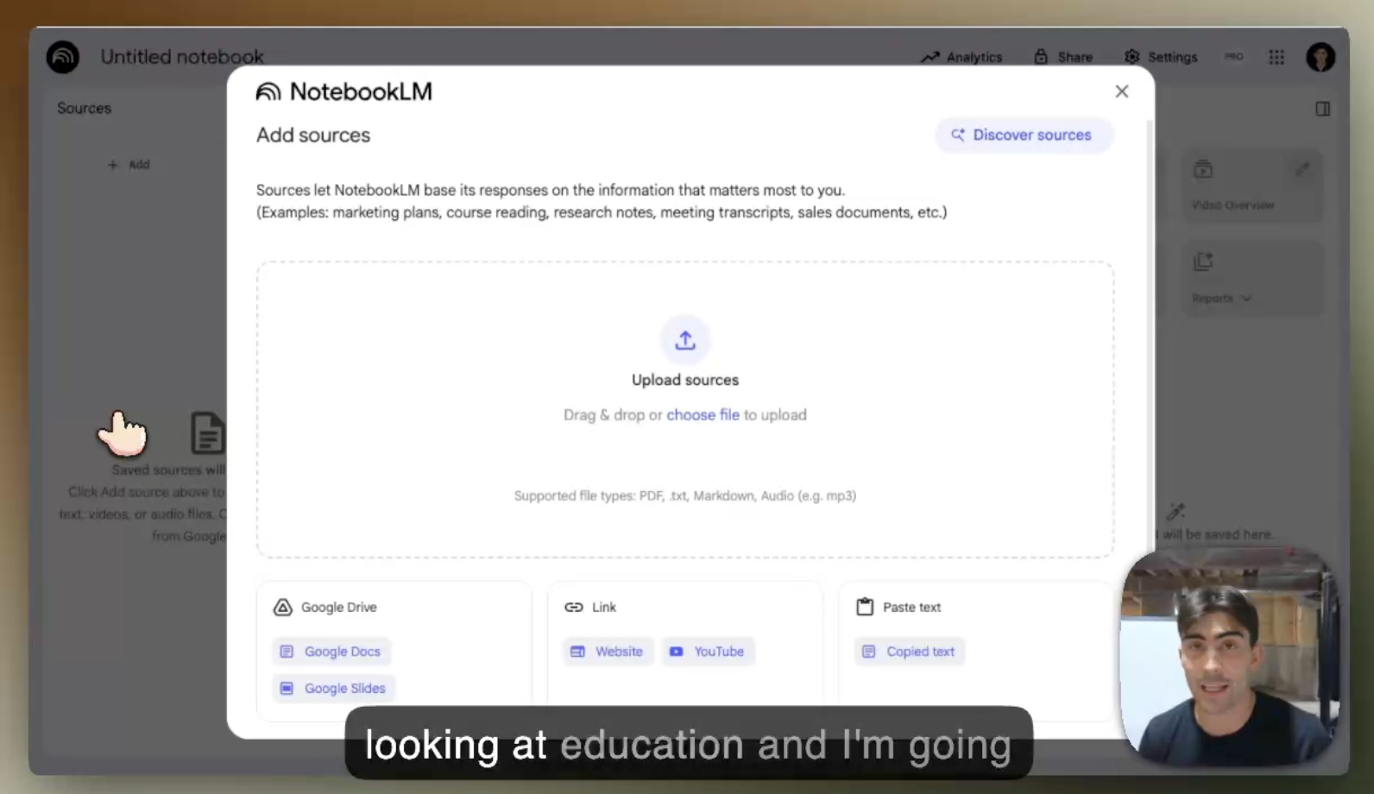Choose Copied text paste option
The height and width of the screenshot is (794, 1374).
click(x=910, y=652)
